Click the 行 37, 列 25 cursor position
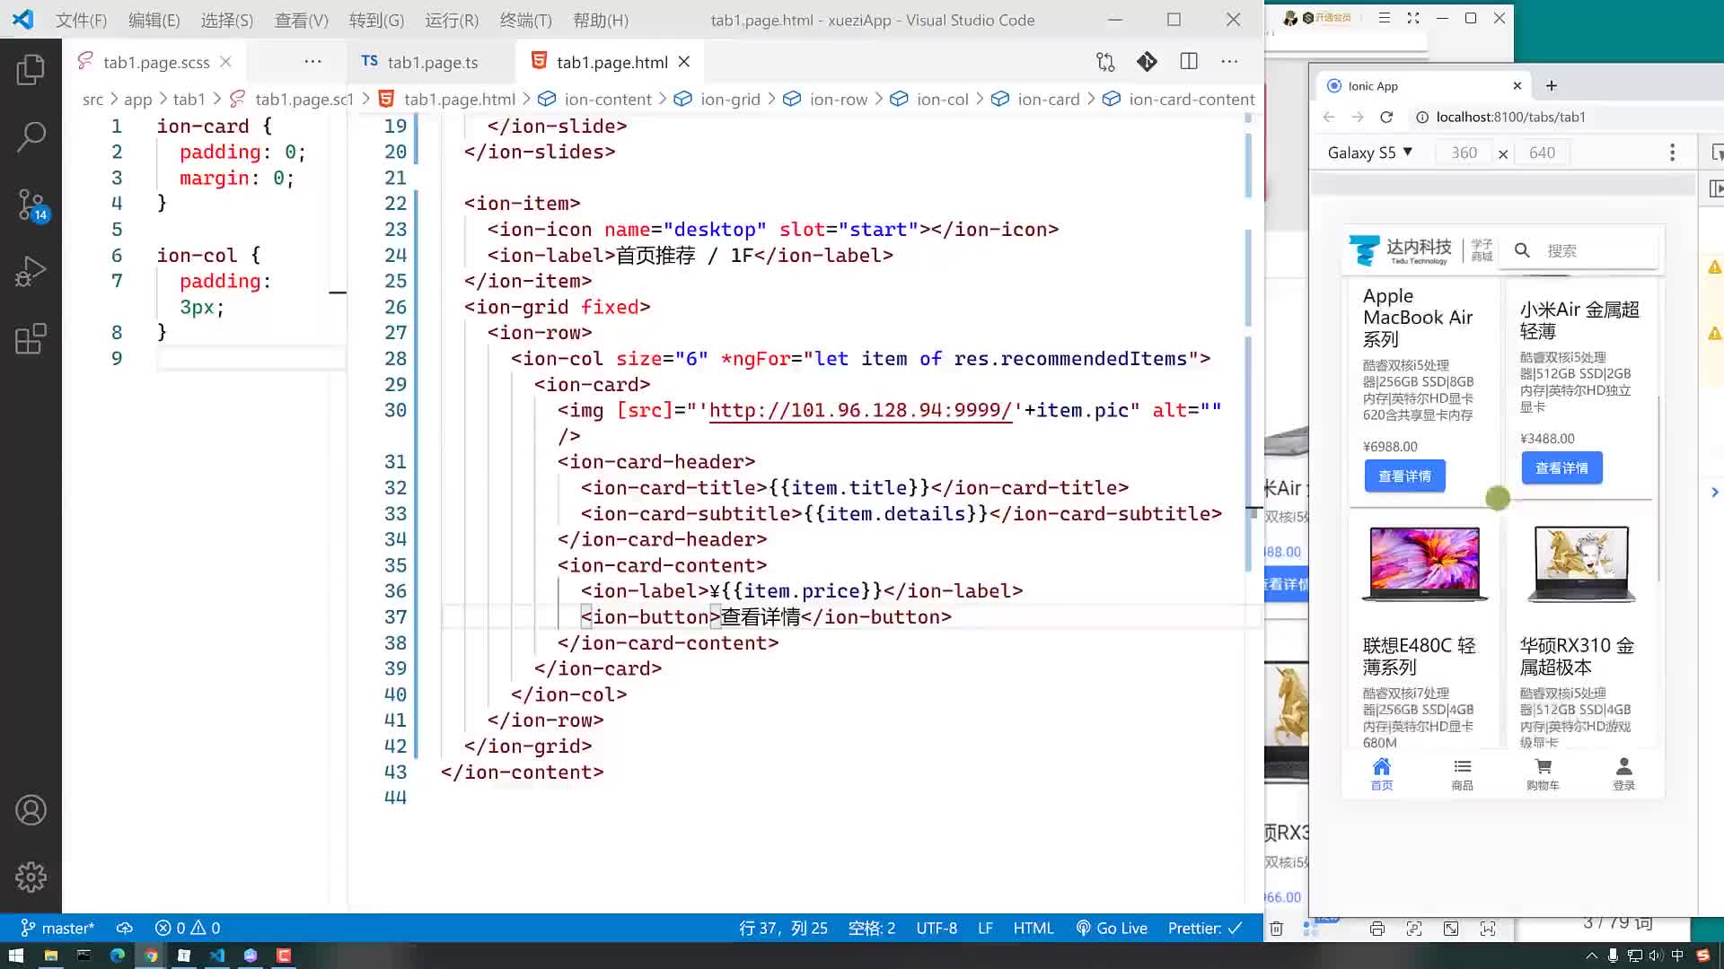 tap(783, 929)
